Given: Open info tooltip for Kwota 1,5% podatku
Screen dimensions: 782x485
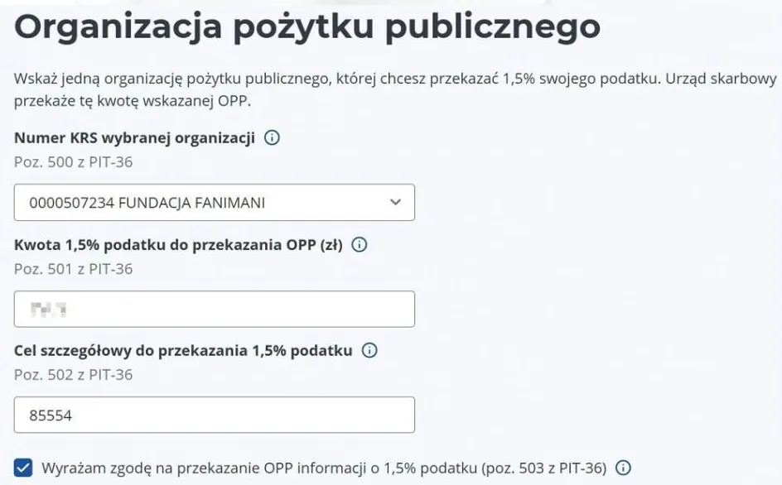Looking at the screenshot, I should pyautogui.click(x=360, y=244).
